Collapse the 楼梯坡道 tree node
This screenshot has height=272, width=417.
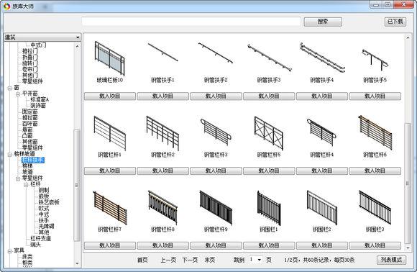coord(9,154)
